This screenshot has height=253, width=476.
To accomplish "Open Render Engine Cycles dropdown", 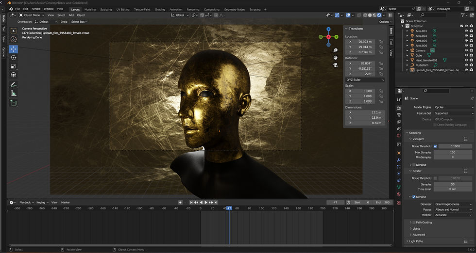I will pyautogui.click(x=454, y=107).
